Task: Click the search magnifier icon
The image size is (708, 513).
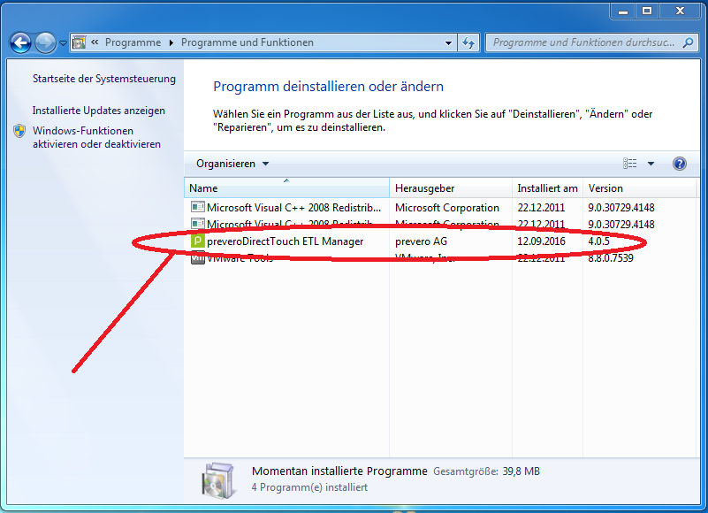Action: coord(688,42)
